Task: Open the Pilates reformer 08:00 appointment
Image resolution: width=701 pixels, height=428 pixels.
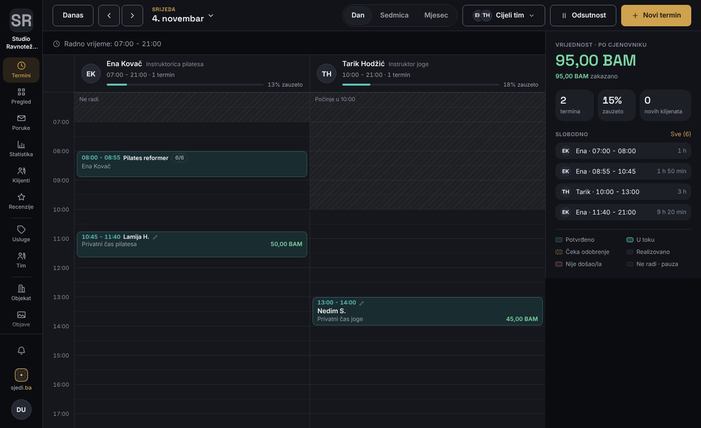Action: pyautogui.click(x=192, y=164)
